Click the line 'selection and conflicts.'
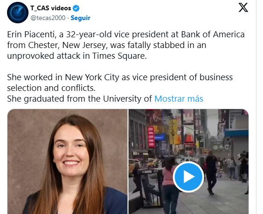 51,88
